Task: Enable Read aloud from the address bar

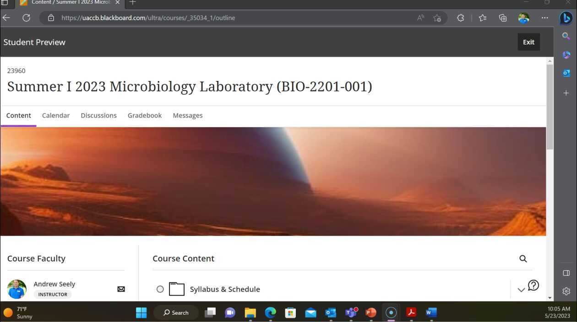Action: (420, 18)
